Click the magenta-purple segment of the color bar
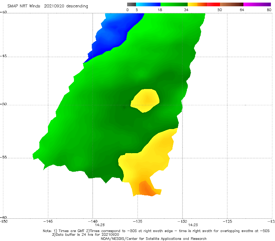275x241 pixels. pos(257,4)
